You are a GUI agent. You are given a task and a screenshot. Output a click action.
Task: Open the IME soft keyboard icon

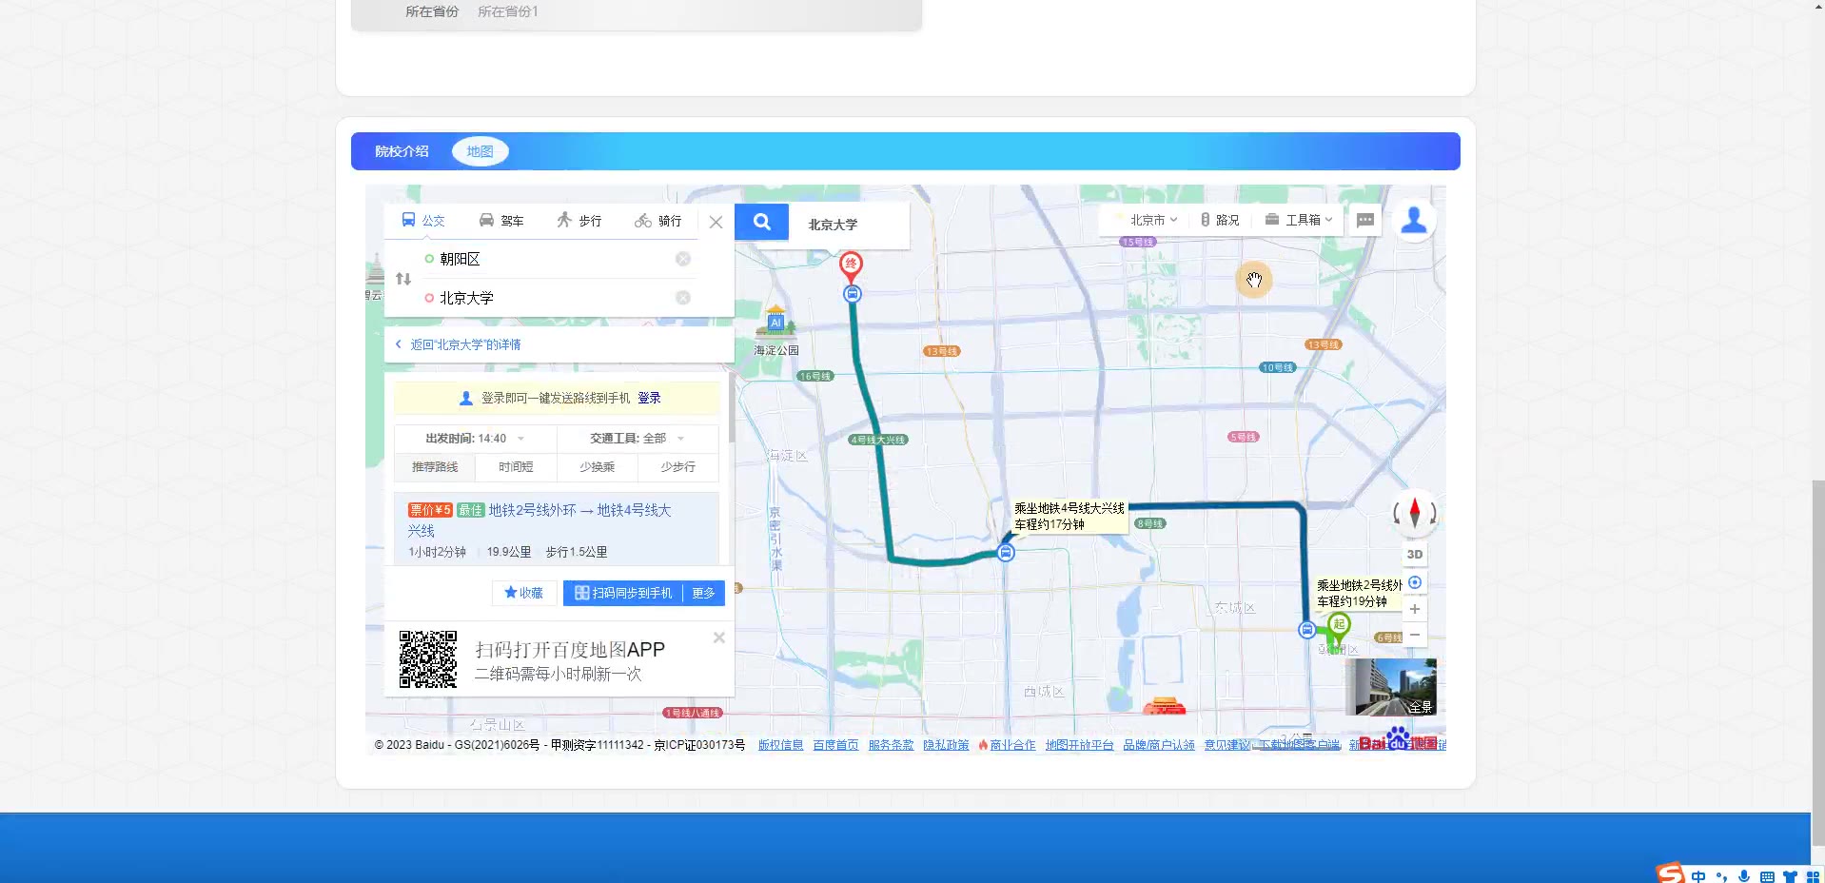tap(1767, 876)
